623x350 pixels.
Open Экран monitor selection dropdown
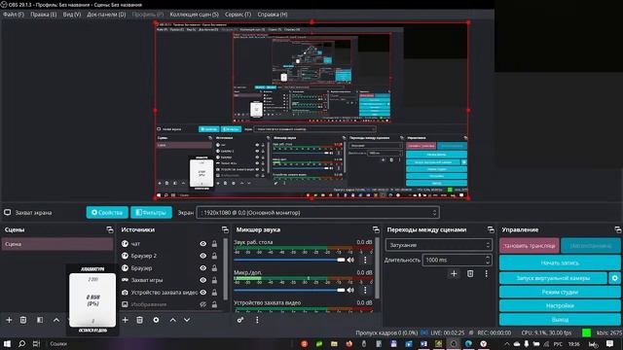(x=317, y=213)
